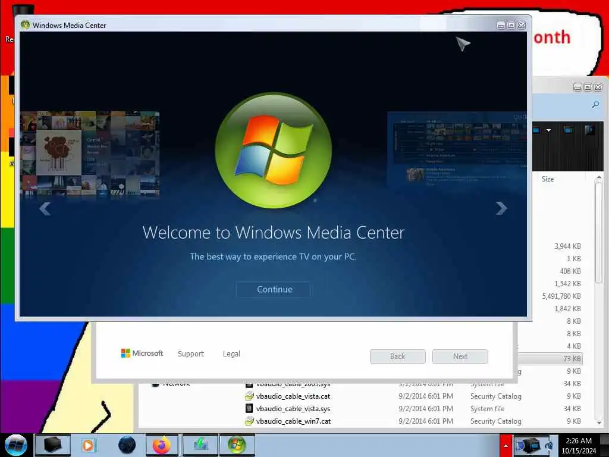Switch to Firefox in taskbar
609x457 pixels.
[x=162, y=445]
